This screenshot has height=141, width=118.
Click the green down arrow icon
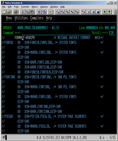109,12
